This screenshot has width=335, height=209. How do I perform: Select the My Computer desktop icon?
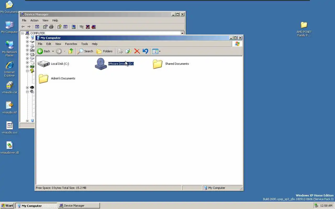tap(9, 27)
